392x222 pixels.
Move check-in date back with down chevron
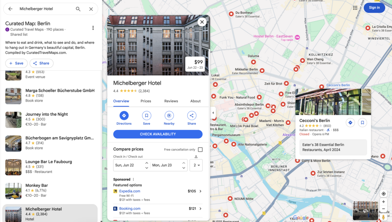[147, 168]
